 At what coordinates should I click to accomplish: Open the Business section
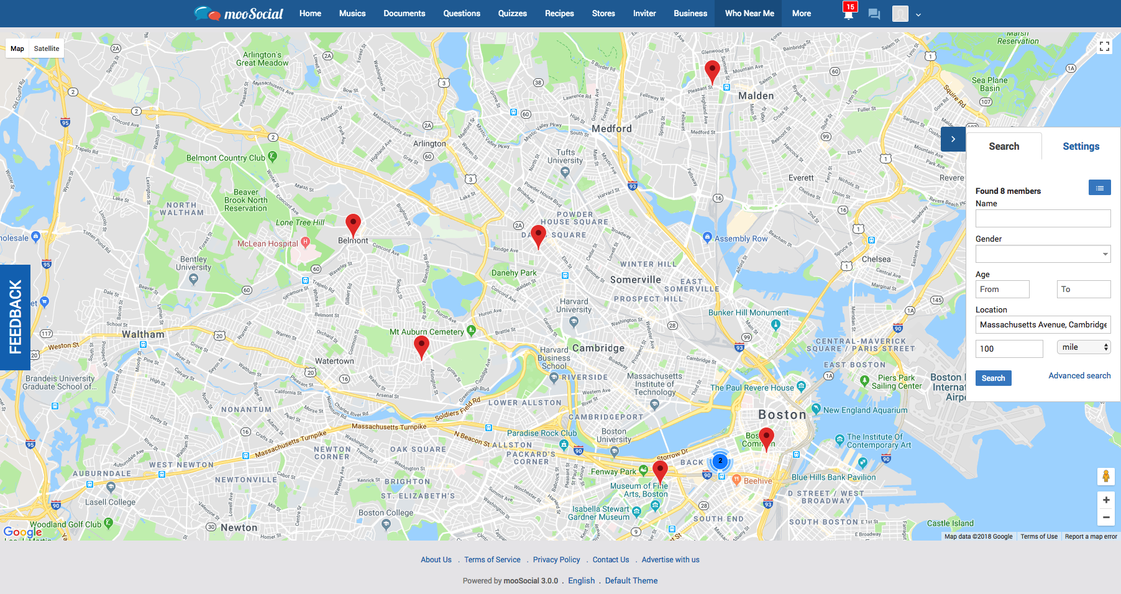690,13
